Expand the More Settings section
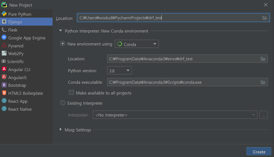Image resolution: width=274 pixels, height=157 pixels. pyautogui.click(x=61, y=129)
